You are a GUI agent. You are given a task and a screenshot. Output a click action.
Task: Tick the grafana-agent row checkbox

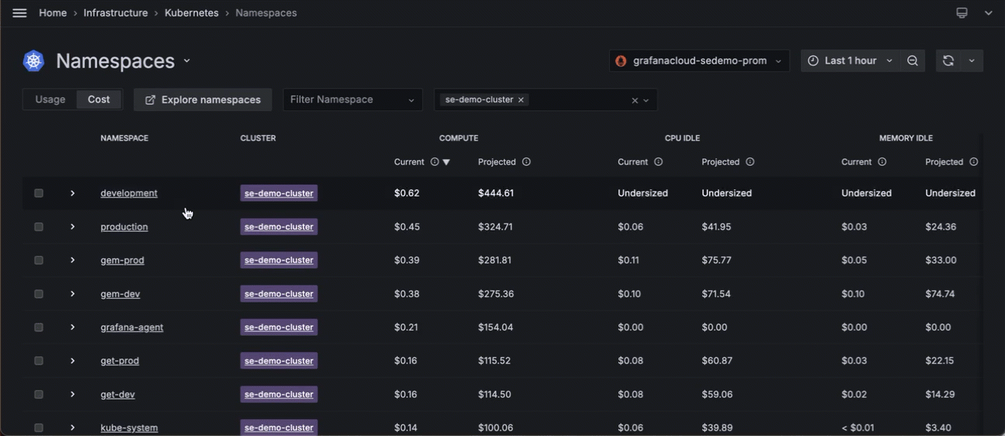click(39, 327)
